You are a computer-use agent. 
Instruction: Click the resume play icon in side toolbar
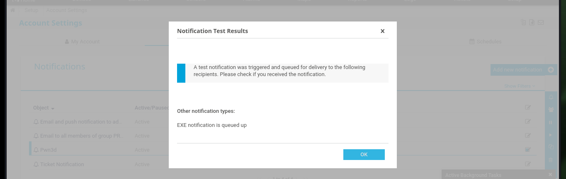[x=551, y=135]
